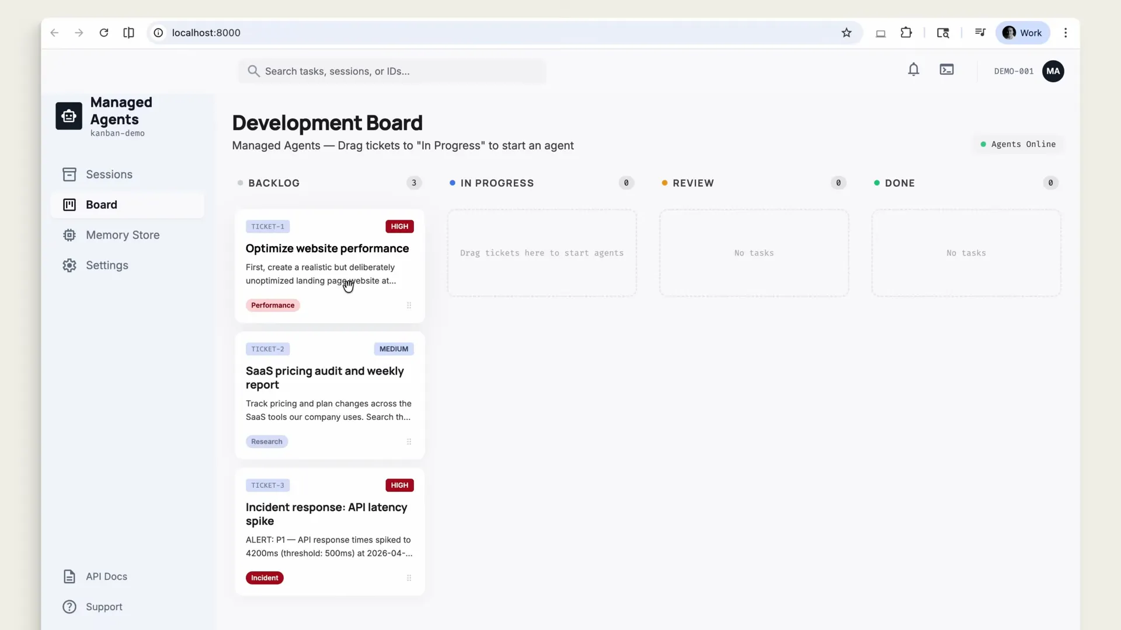Open the terminal icon next to notifications
Viewport: 1121px width, 630px height.
946,69
